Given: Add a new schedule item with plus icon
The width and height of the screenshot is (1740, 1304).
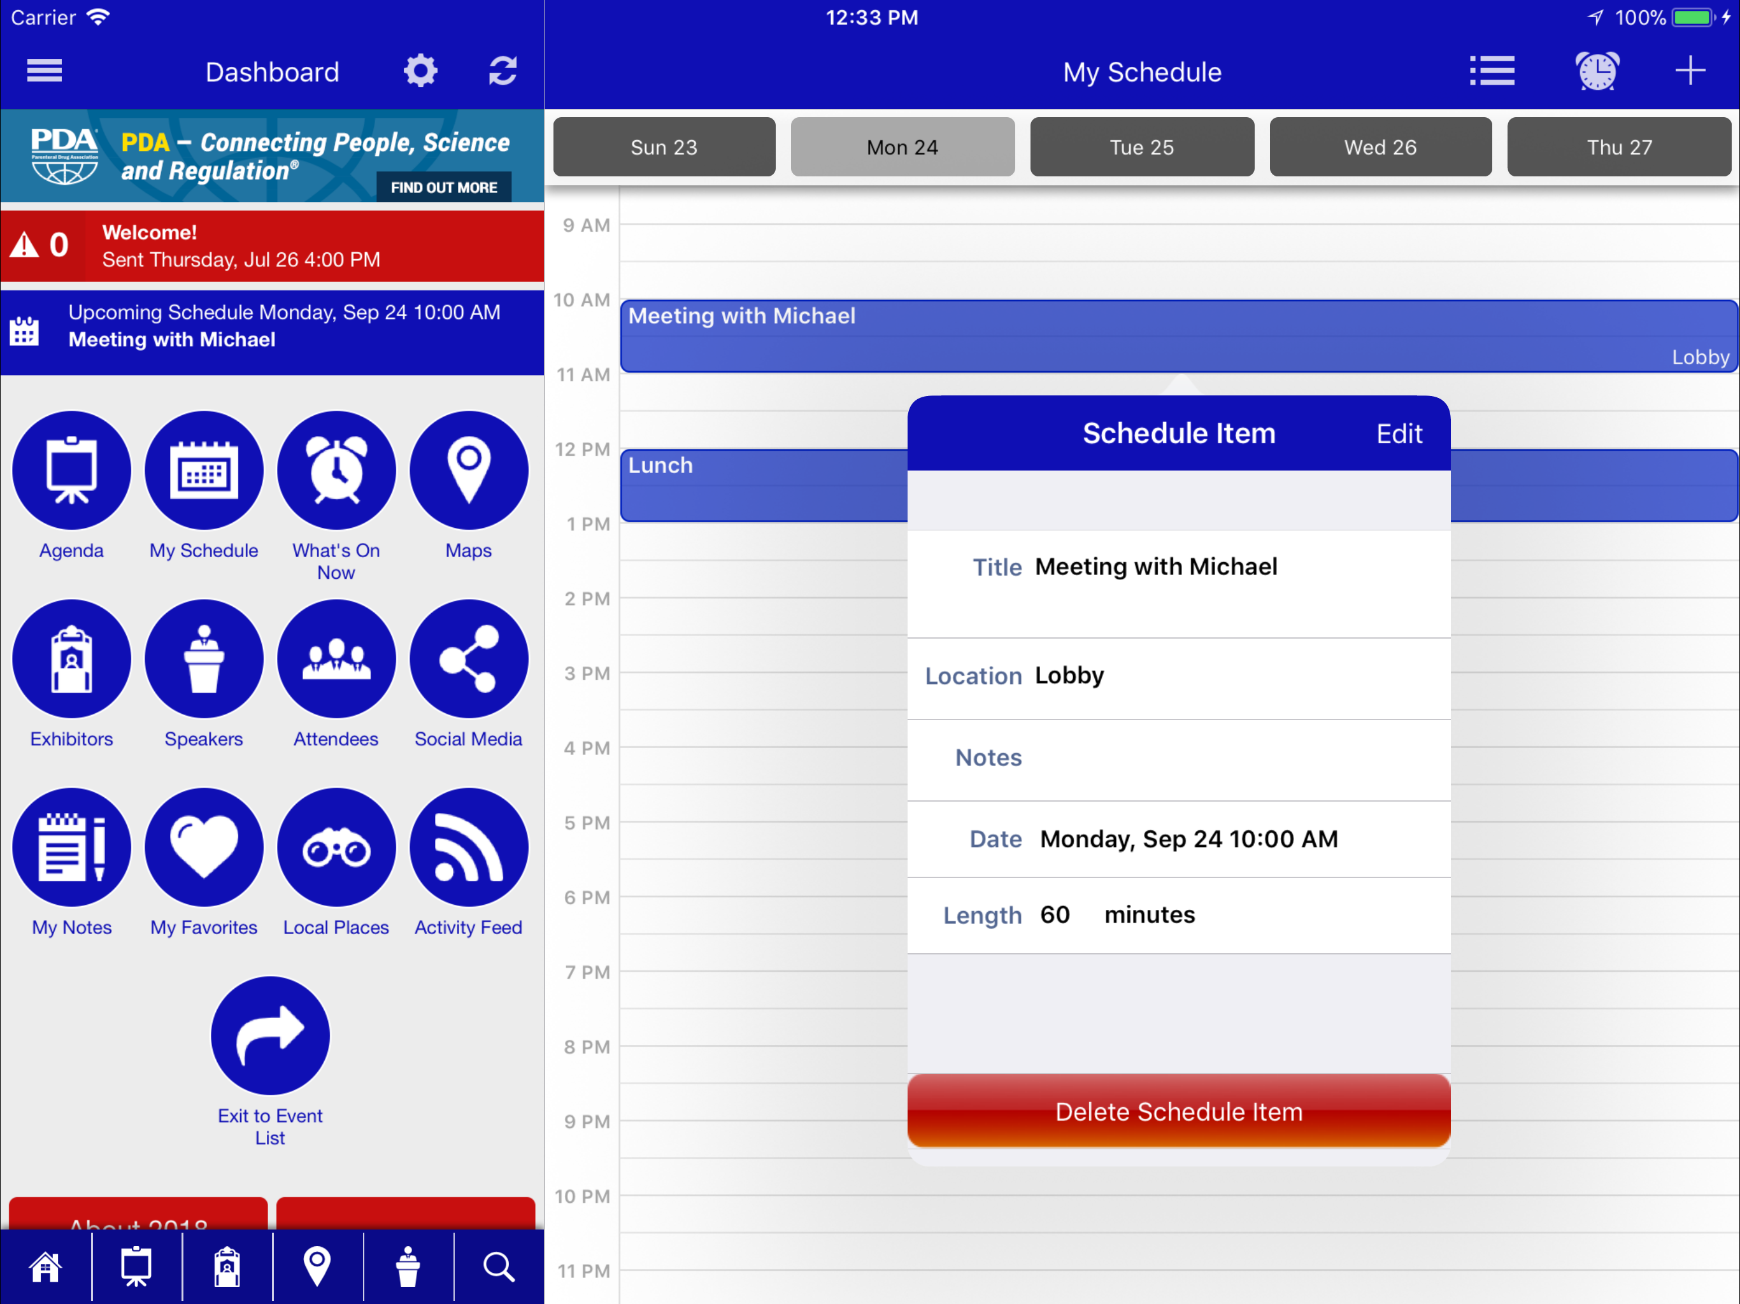Looking at the screenshot, I should [x=1690, y=71].
